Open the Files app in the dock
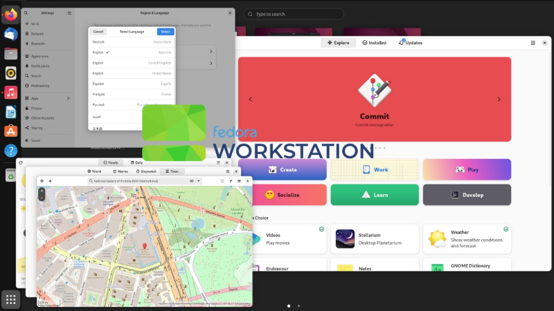The width and height of the screenshot is (554, 311). point(10,54)
